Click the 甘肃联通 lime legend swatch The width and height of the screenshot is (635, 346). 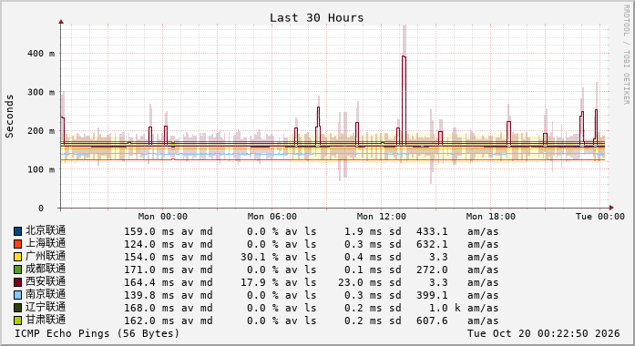tap(17, 321)
